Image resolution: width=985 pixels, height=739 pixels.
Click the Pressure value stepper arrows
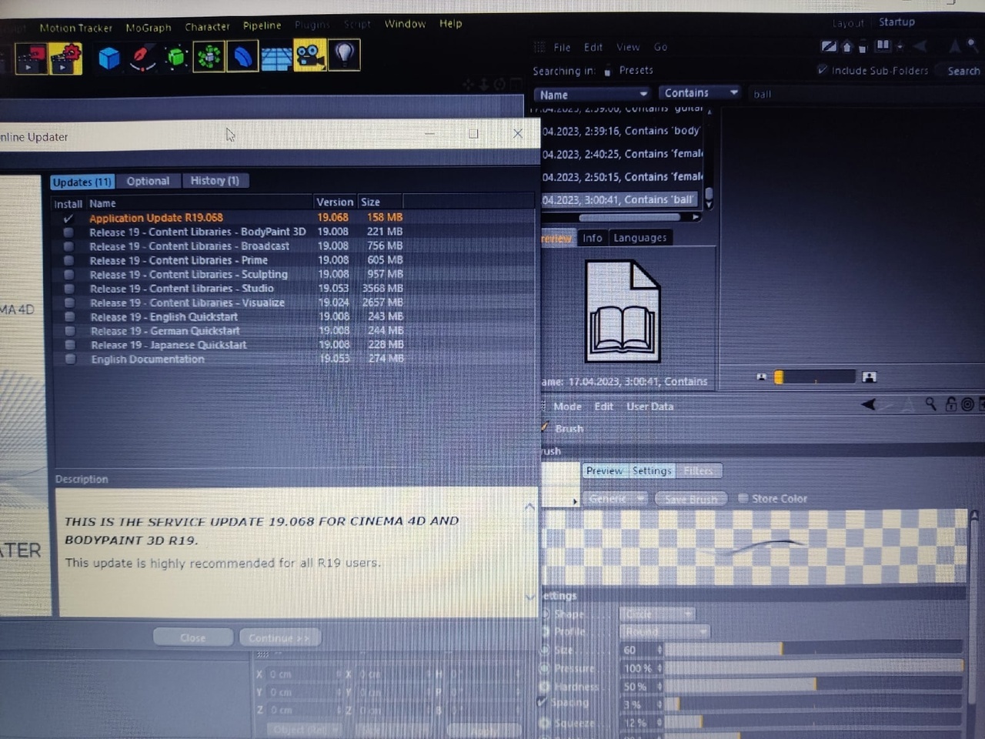point(659,668)
